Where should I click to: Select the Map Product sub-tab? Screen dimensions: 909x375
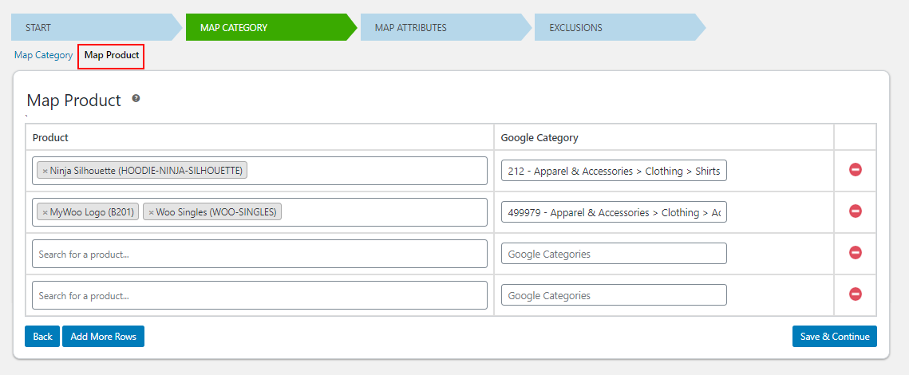pos(111,56)
